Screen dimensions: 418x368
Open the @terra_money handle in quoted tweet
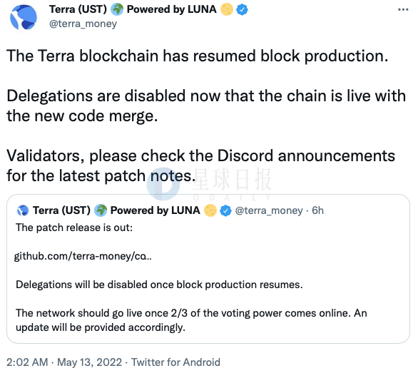269,210
